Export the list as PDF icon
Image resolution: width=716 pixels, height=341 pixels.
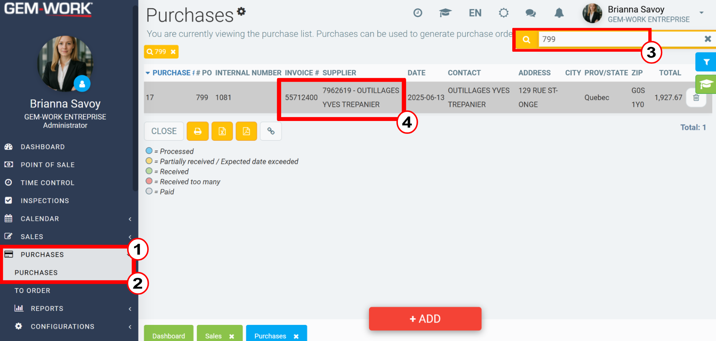click(x=246, y=131)
